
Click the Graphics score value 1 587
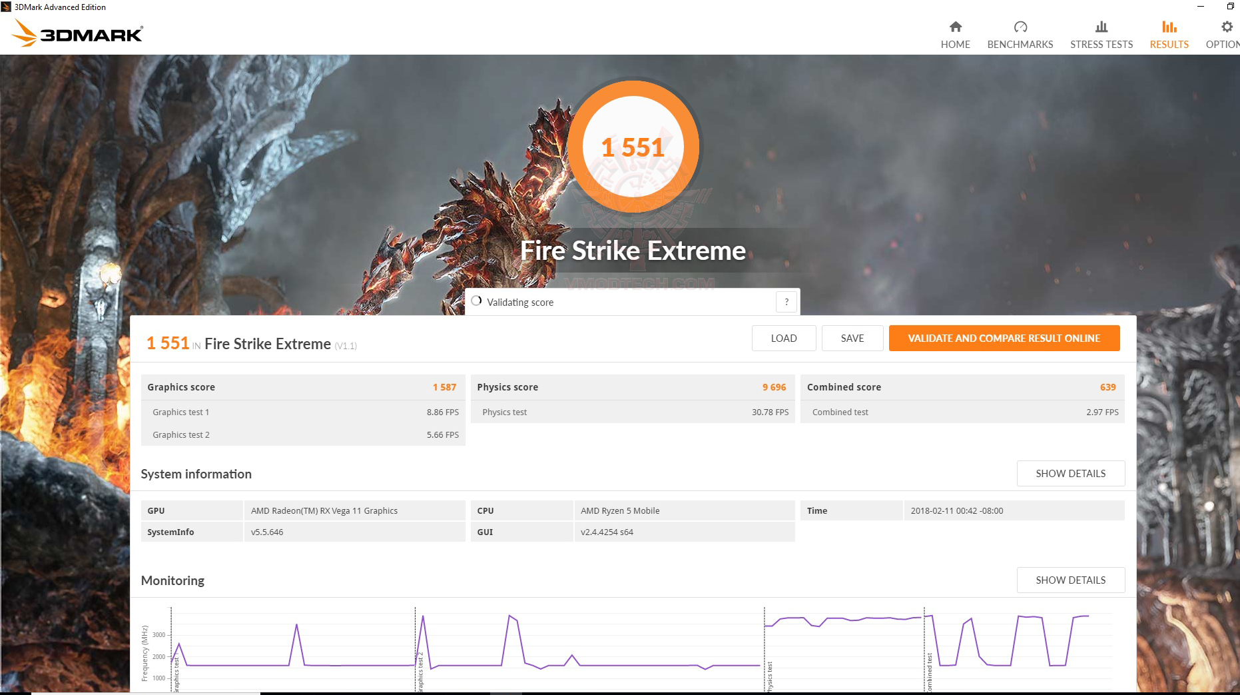[x=444, y=387]
